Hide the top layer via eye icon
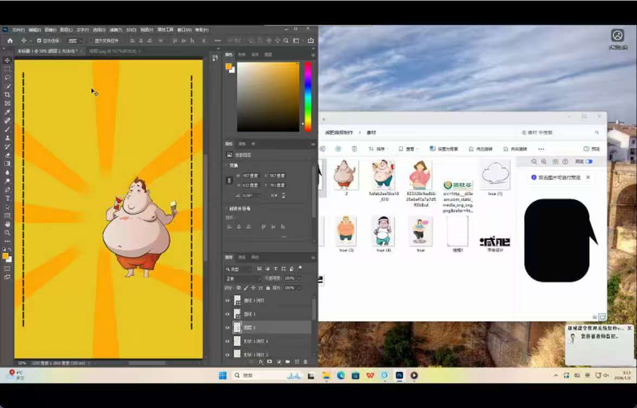This screenshot has width=637, height=408. 228,301
